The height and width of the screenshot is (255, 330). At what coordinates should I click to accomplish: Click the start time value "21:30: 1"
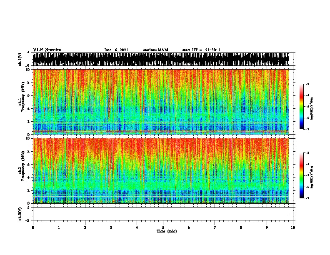click(212, 50)
